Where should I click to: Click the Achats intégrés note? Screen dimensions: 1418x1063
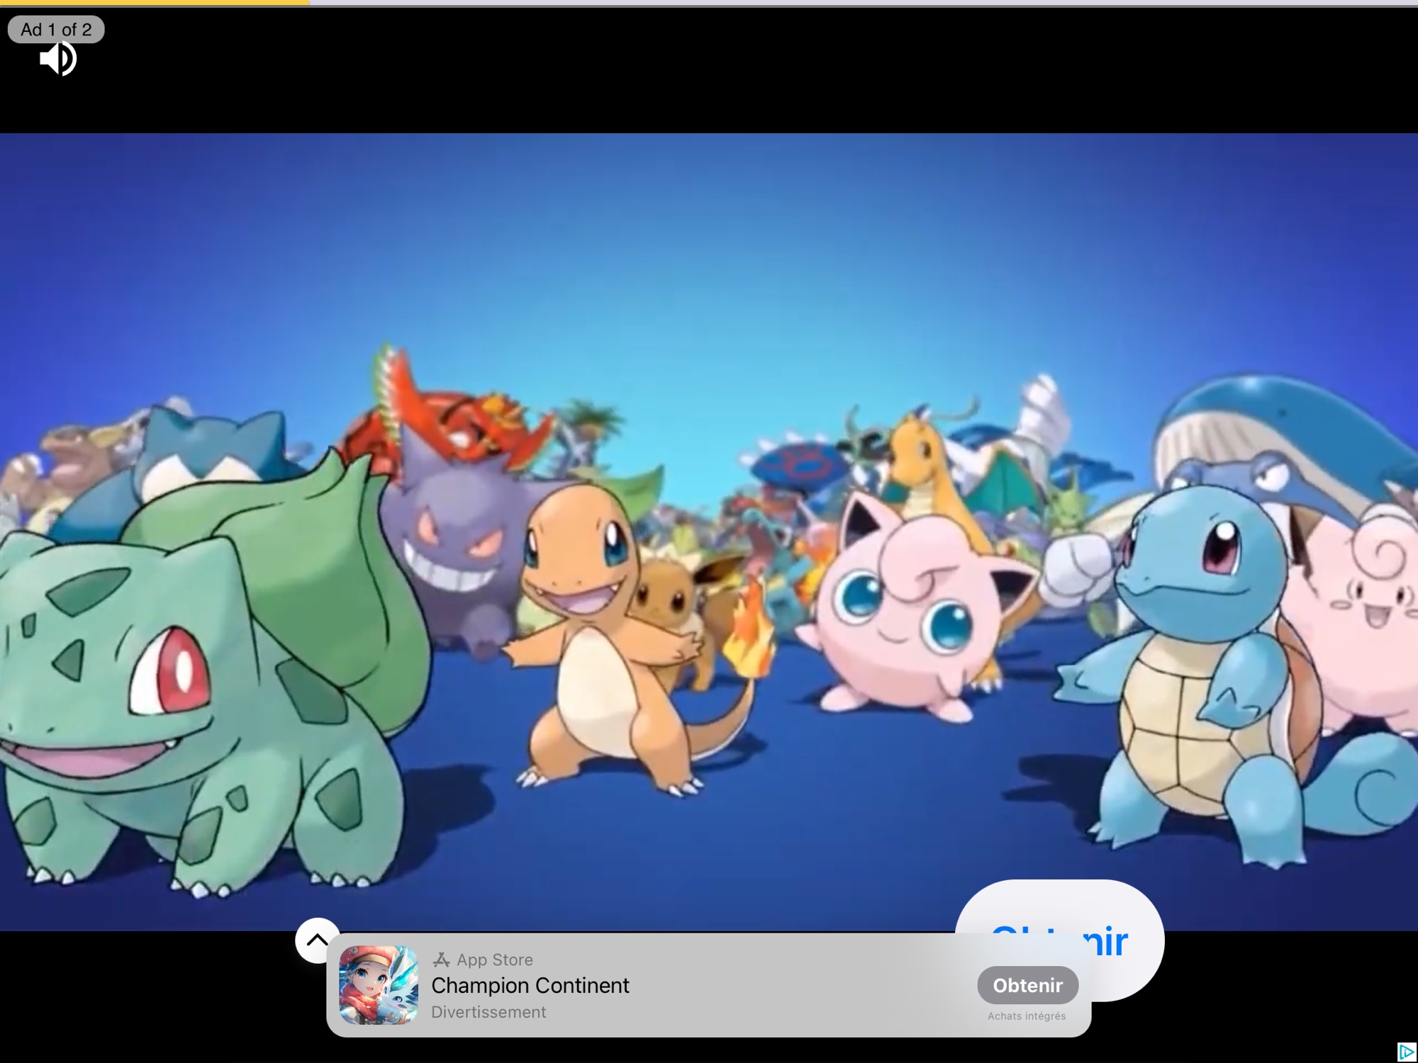pyautogui.click(x=1027, y=1016)
